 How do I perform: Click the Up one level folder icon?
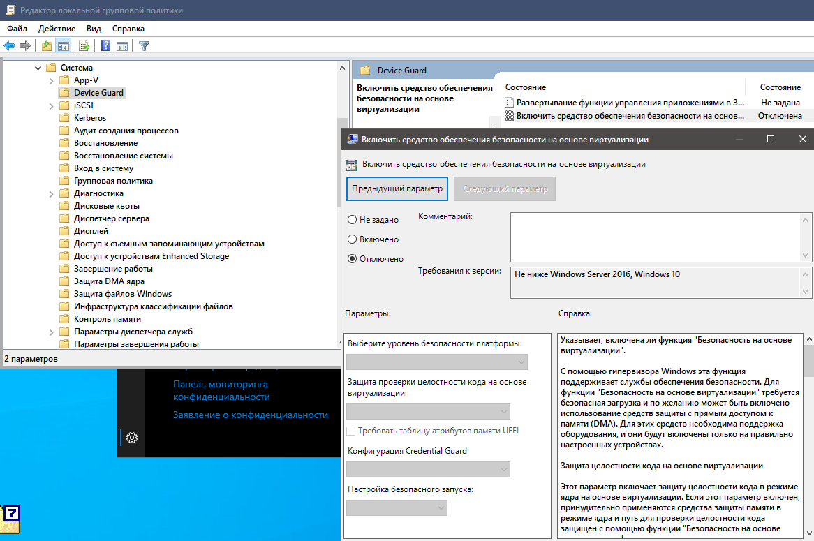47,45
